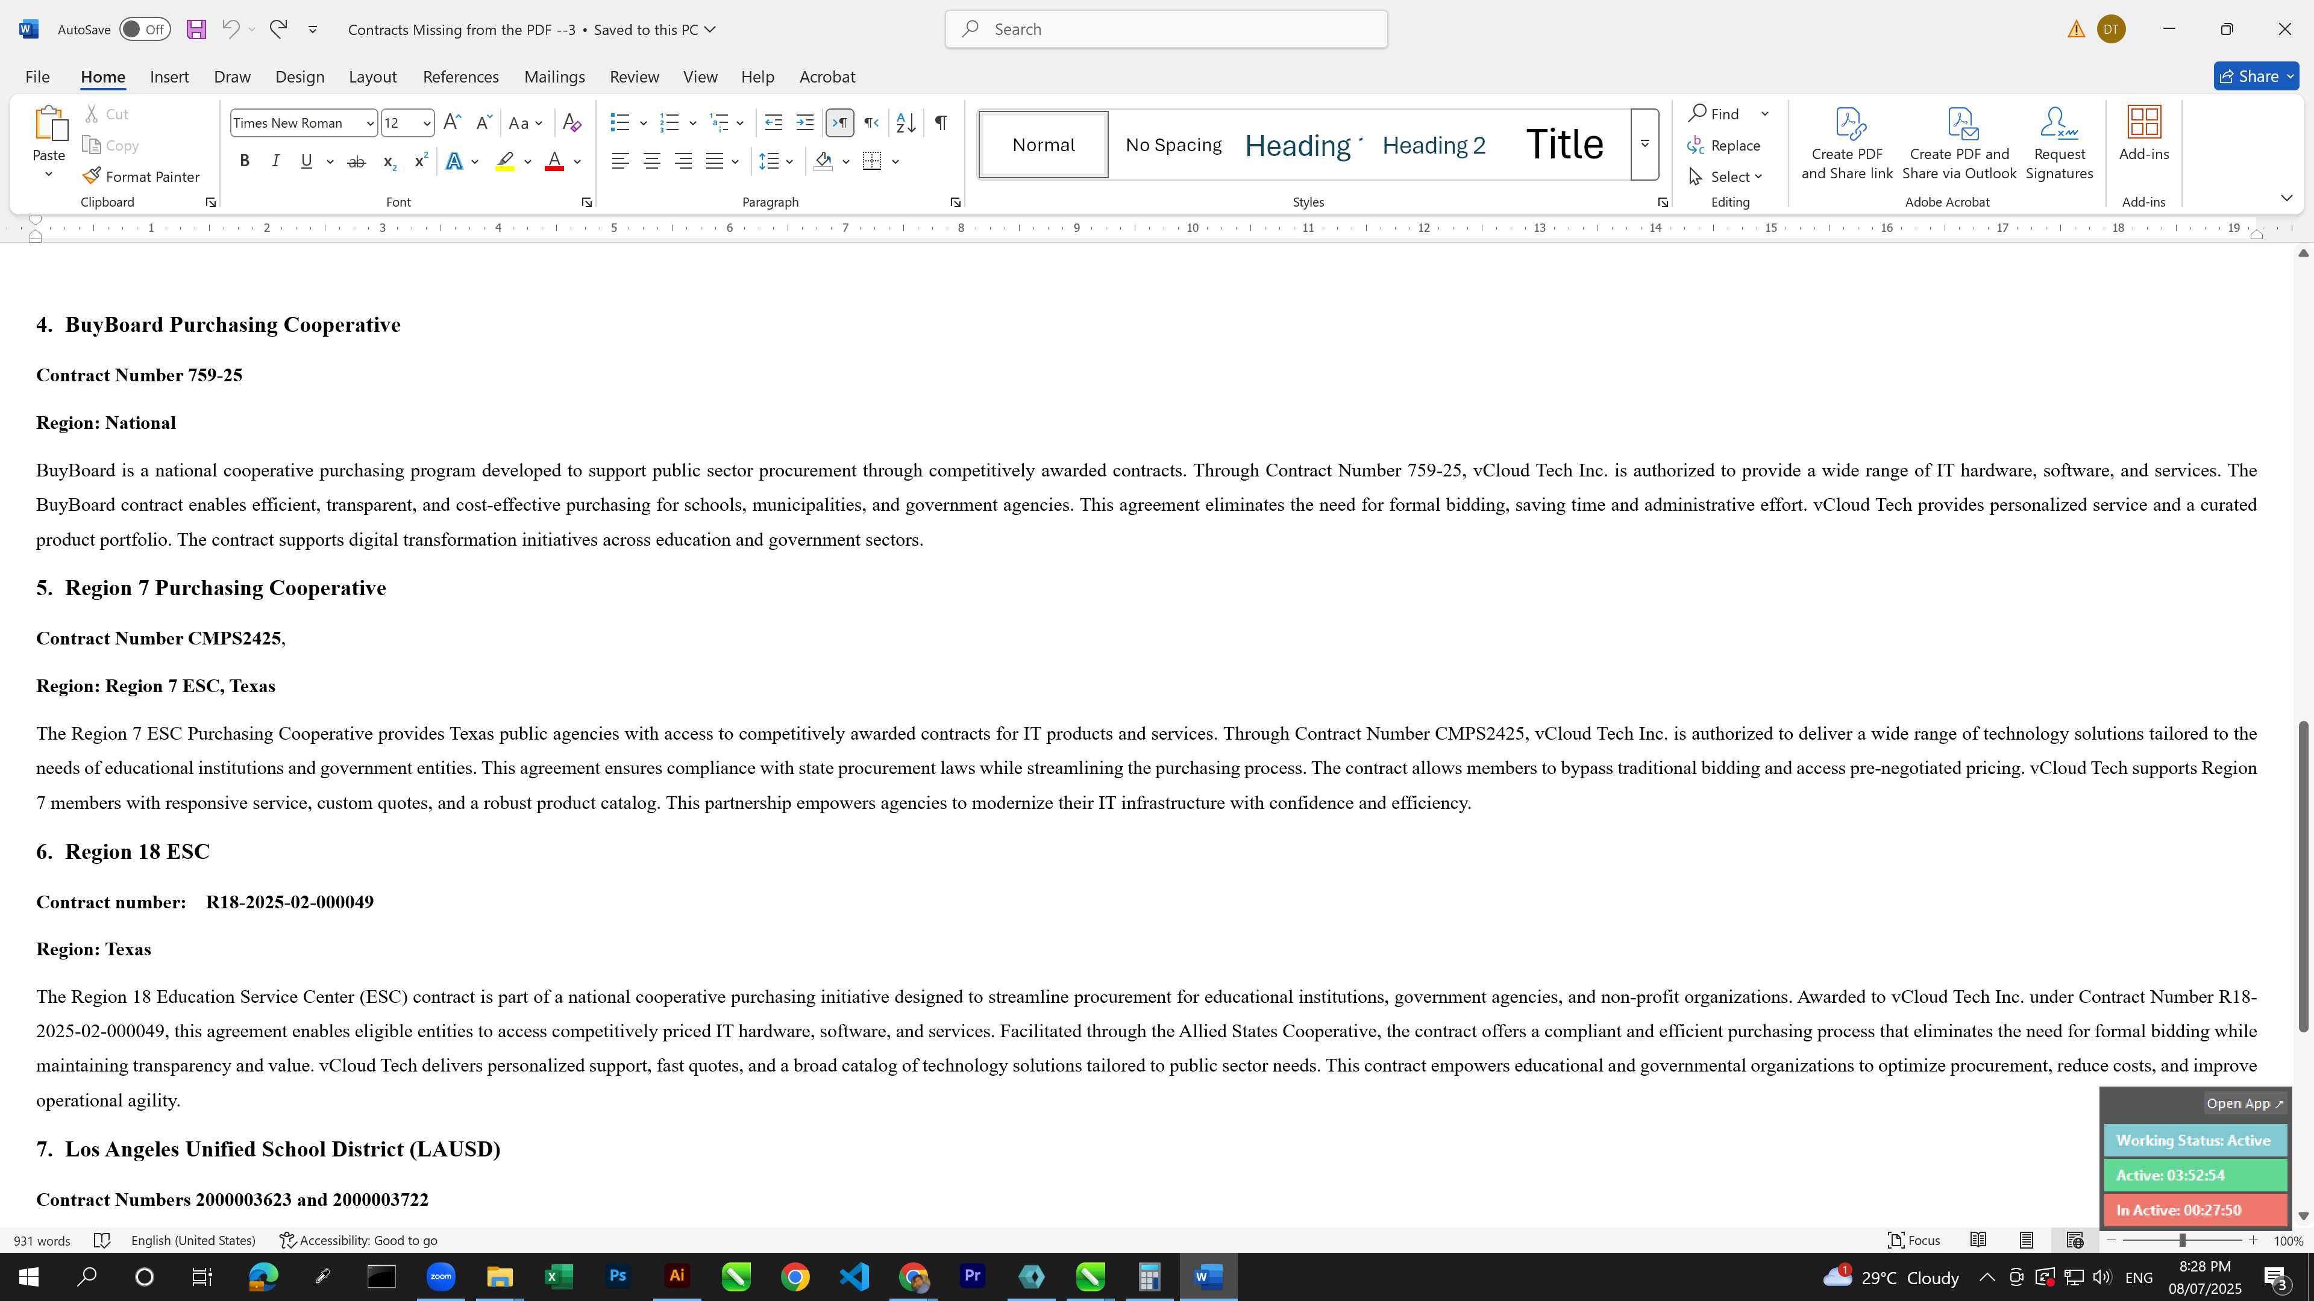Toggle Justify text alignment
This screenshot has height=1301, width=2314.
click(714, 161)
